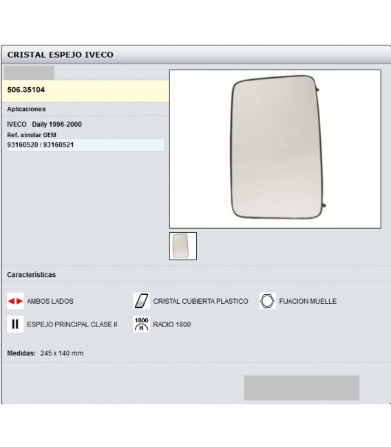The width and height of the screenshot is (391, 447).
Task: Click the FIJACION MUELLE label
Action: pyautogui.click(x=308, y=301)
